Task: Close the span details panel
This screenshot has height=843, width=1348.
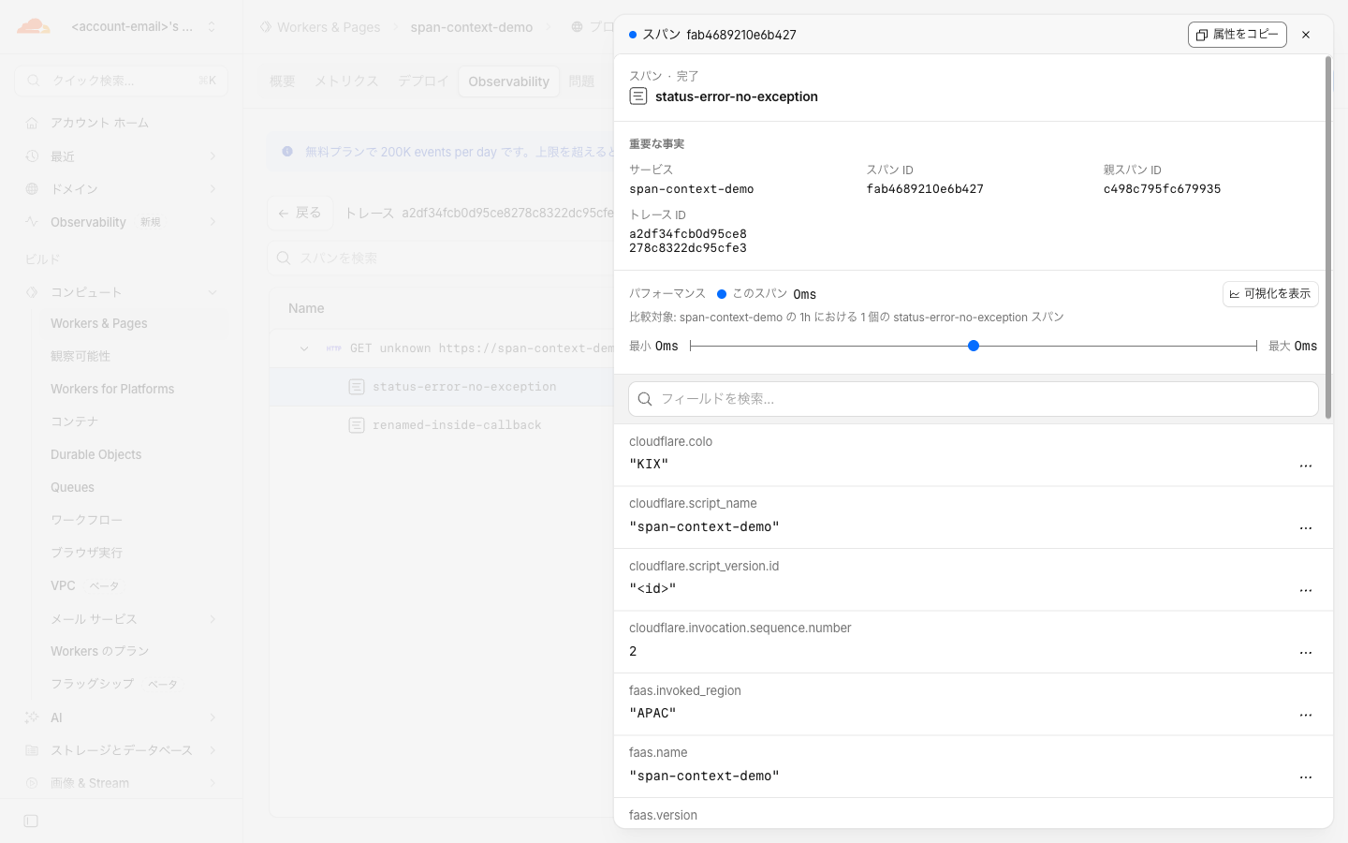Action: click(x=1306, y=35)
